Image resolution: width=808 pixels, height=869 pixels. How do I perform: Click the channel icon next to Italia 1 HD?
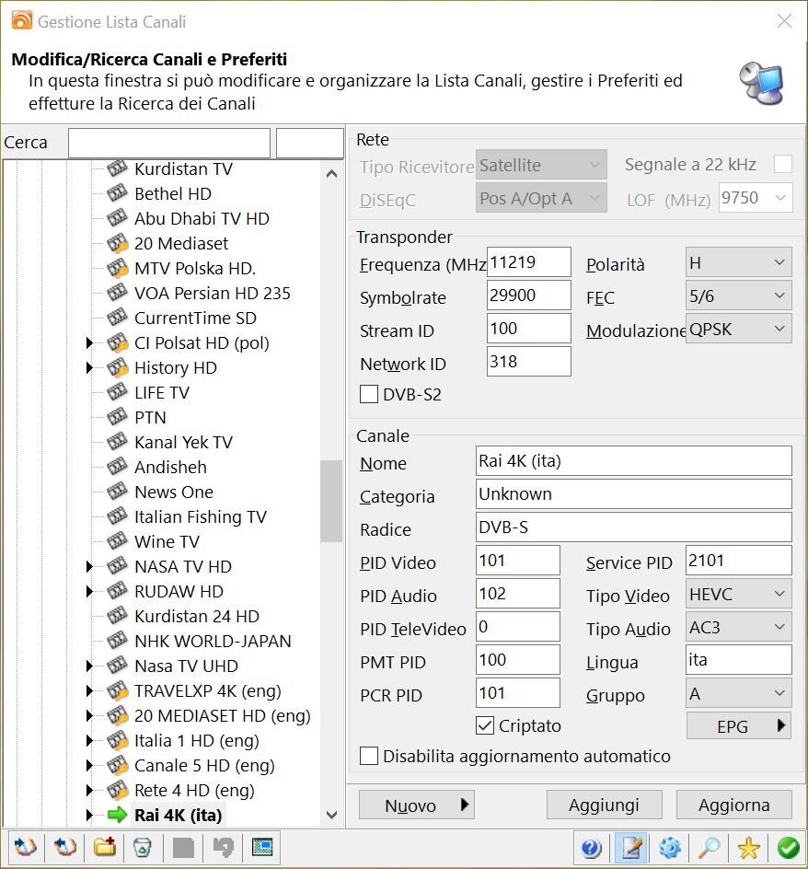click(117, 740)
